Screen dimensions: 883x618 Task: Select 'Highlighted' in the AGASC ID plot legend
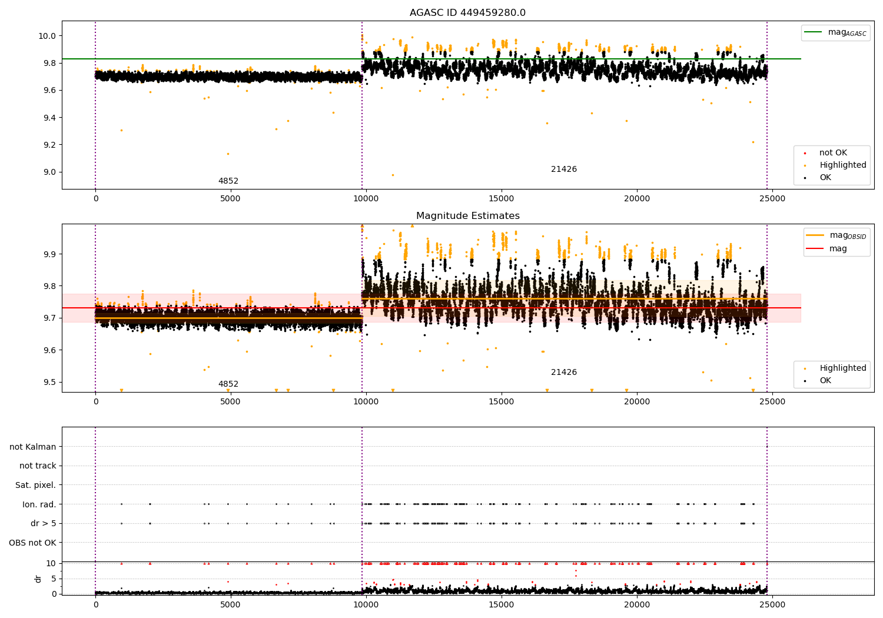coord(835,165)
